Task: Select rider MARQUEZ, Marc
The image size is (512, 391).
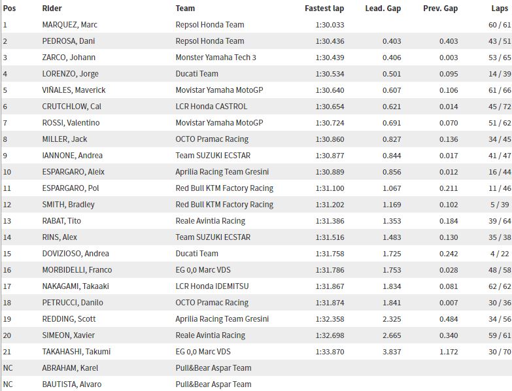Action: click(x=69, y=25)
